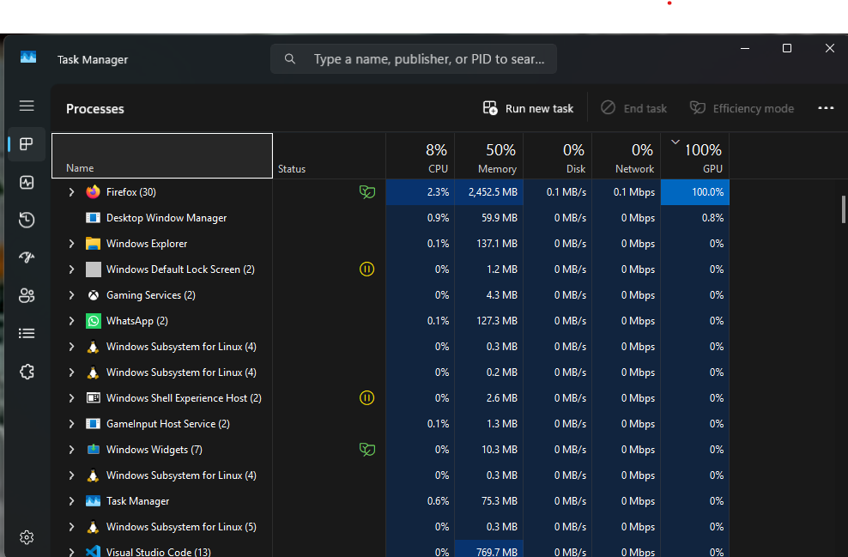The height and width of the screenshot is (557, 848).
Task: Expand the WhatsApp (2) process group
Action: click(71, 321)
